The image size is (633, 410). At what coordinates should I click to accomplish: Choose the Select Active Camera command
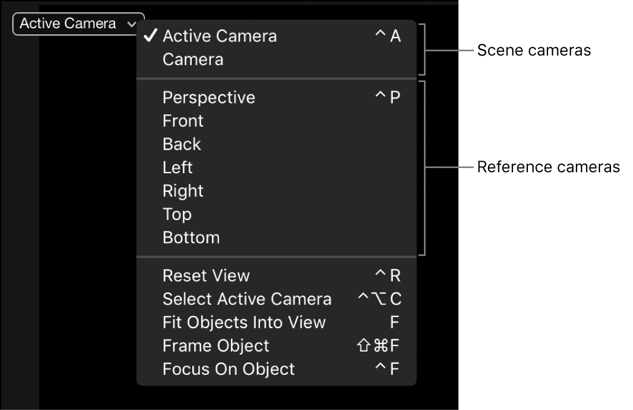pyautogui.click(x=247, y=299)
